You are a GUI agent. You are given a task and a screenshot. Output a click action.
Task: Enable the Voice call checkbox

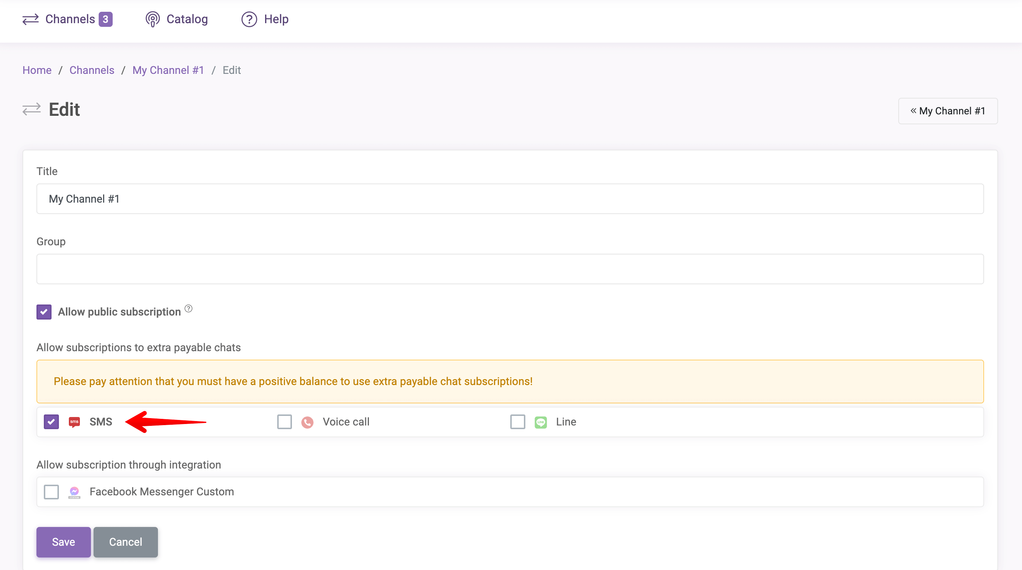tap(285, 422)
